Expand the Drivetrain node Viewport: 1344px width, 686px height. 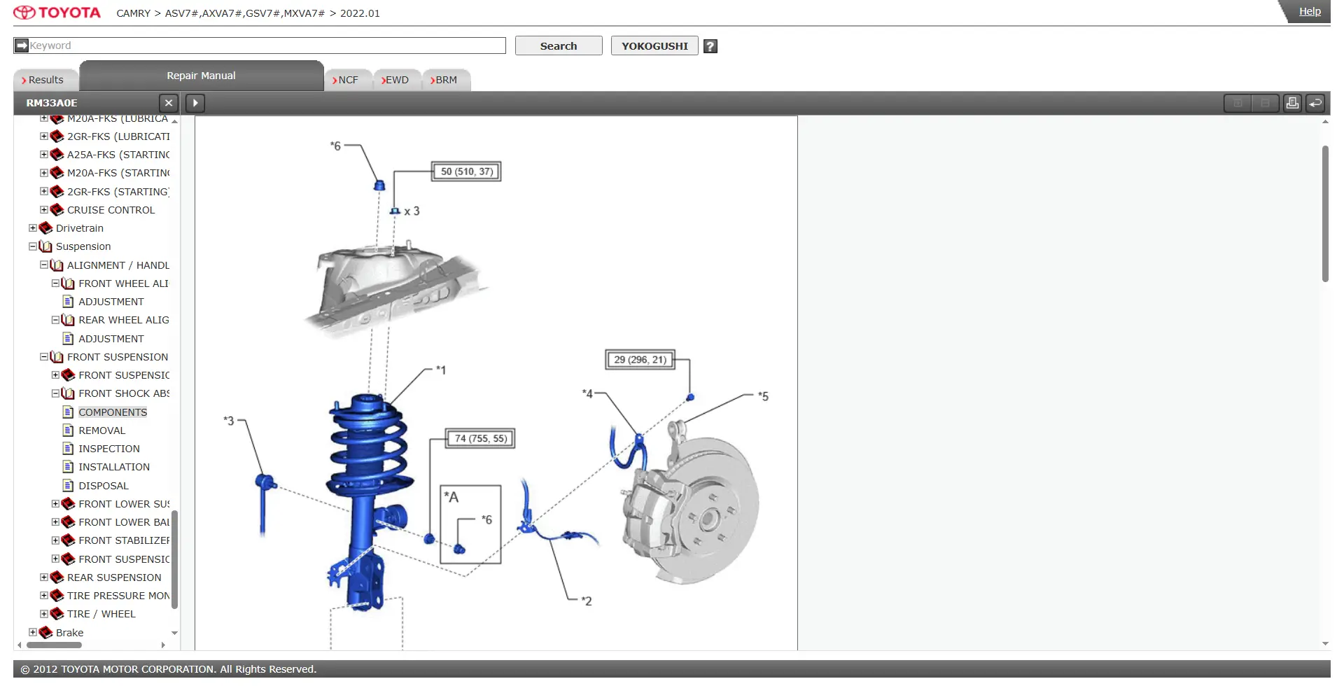[x=32, y=228]
